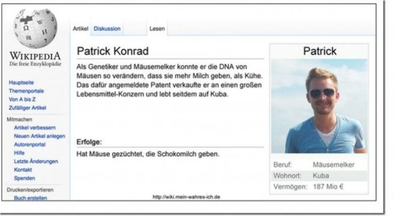Click the 187 Mio € value

pyautogui.click(x=328, y=187)
